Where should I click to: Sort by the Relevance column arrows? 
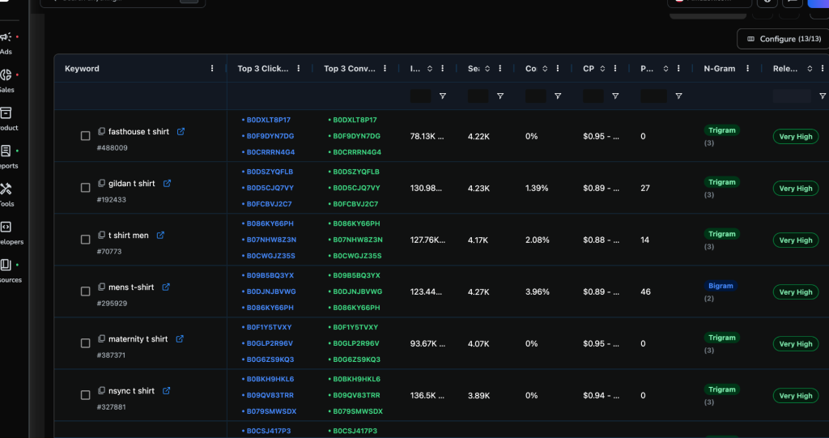(810, 68)
